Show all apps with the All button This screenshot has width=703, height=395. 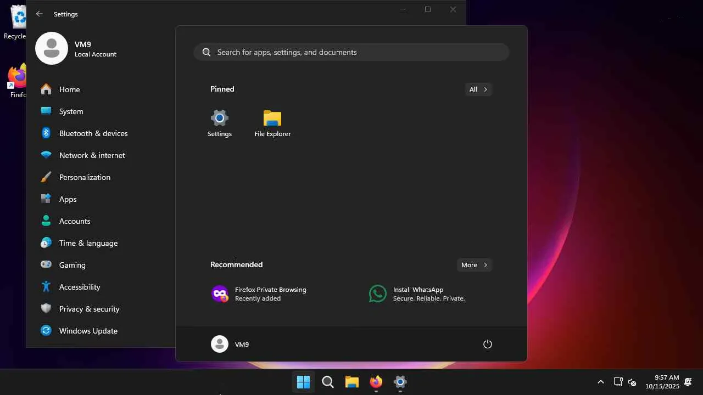pos(478,89)
